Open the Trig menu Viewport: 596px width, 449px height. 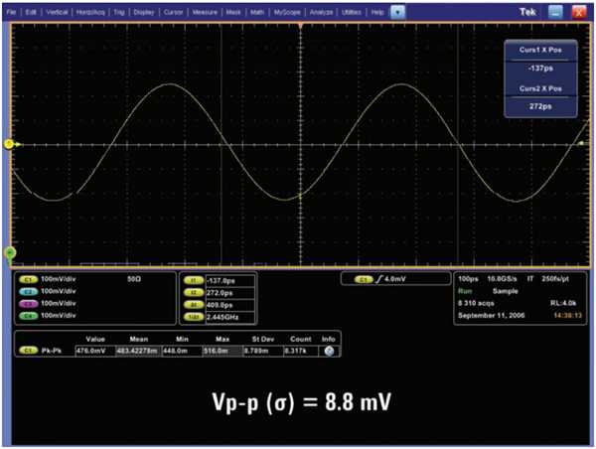[119, 12]
